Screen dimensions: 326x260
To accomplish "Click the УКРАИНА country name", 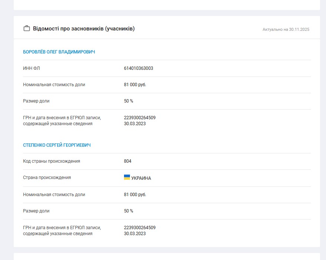I will [141, 178].
